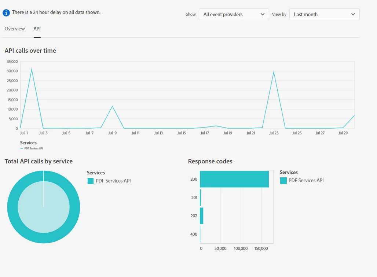This screenshot has width=377, height=277.
Task: Open the All event providers dropdown
Action: [234, 14]
